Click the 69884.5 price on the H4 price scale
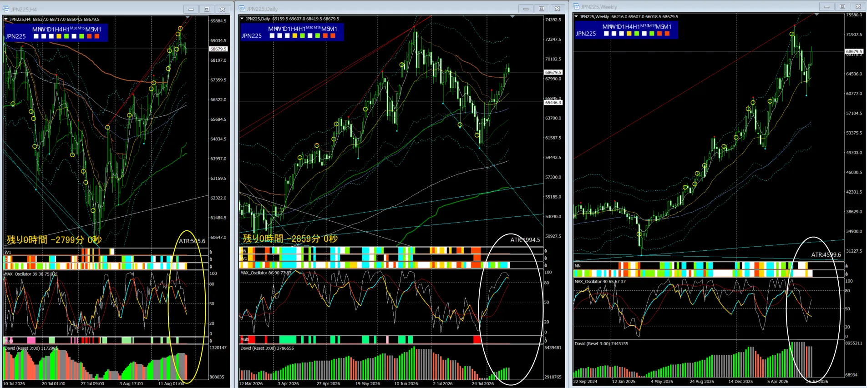 click(218, 21)
